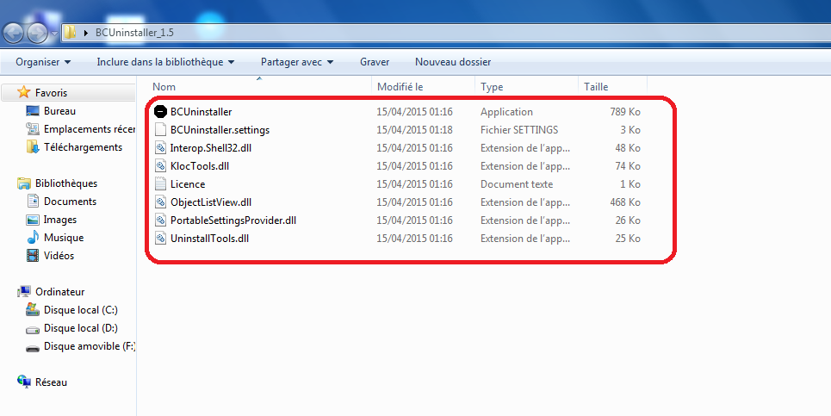Open Inclure dans la bibliothèque dropdown
This screenshot has height=416, width=831.
(x=165, y=62)
